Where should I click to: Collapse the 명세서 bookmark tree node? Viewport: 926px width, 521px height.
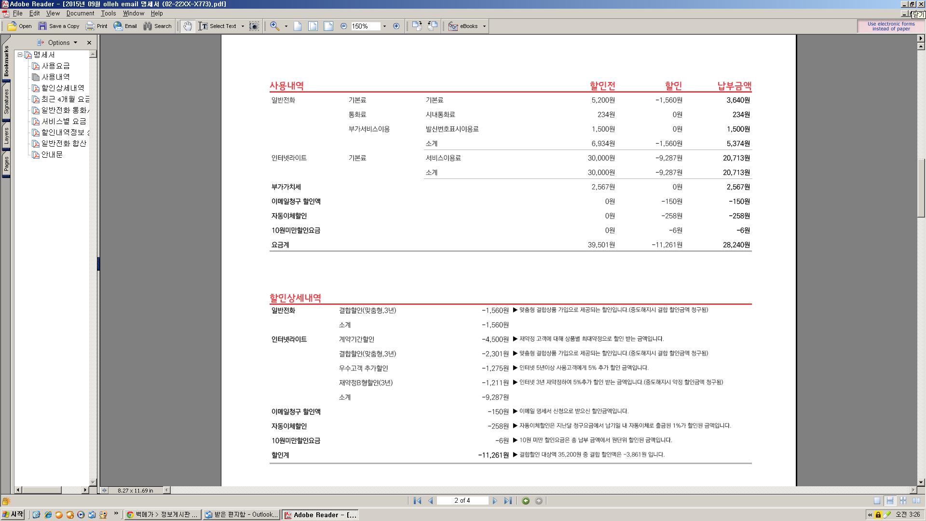tap(20, 55)
